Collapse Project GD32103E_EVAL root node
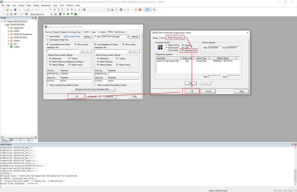 pos(2,21)
